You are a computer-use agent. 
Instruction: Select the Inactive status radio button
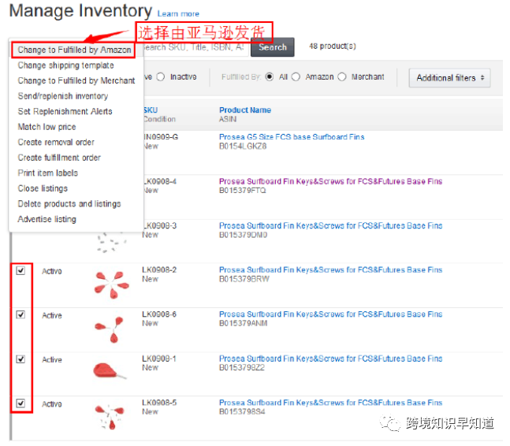tap(160, 76)
